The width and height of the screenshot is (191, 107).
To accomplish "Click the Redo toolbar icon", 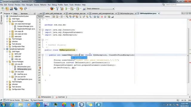I will (25, 9).
